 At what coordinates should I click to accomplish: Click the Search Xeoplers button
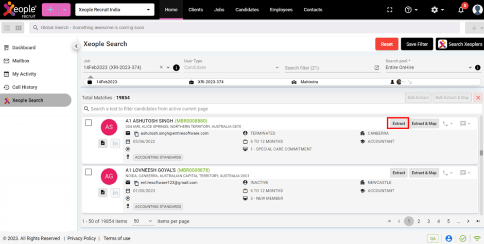[x=460, y=44]
